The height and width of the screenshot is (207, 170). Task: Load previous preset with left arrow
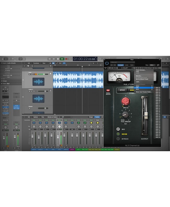click(x=136, y=68)
